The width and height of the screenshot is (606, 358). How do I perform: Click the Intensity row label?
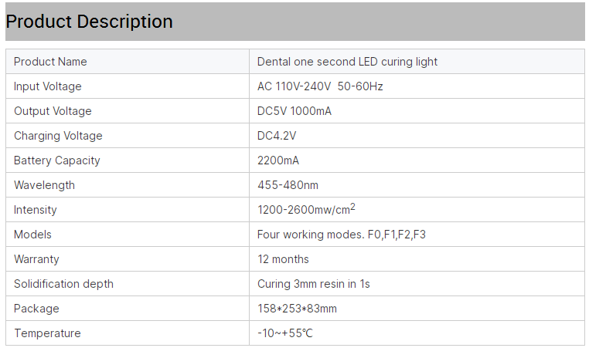[36, 210]
